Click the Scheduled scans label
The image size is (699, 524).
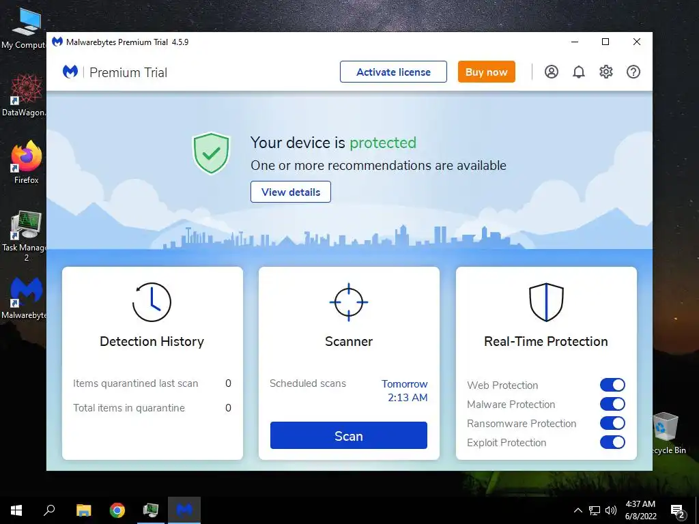308,383
